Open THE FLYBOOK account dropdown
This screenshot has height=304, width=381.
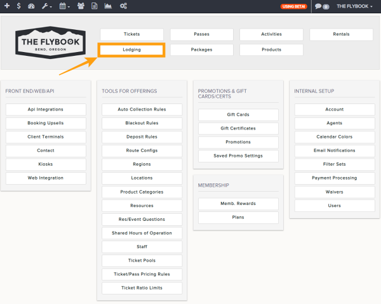(x=354, y=6)
